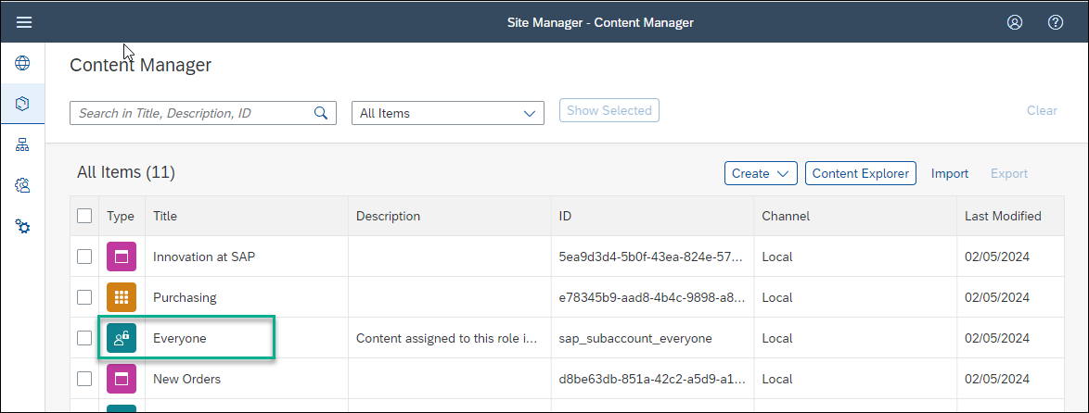Open the hamburger navigation menu

[x=24, y=23]
